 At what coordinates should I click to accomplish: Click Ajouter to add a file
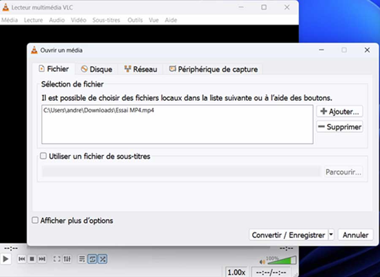pos(340,111)
